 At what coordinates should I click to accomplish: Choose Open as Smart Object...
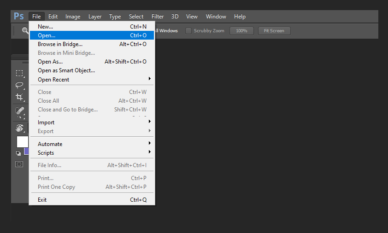[x=92, y=70]
